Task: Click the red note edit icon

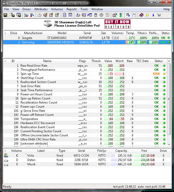Action: (x=51, y=15)
